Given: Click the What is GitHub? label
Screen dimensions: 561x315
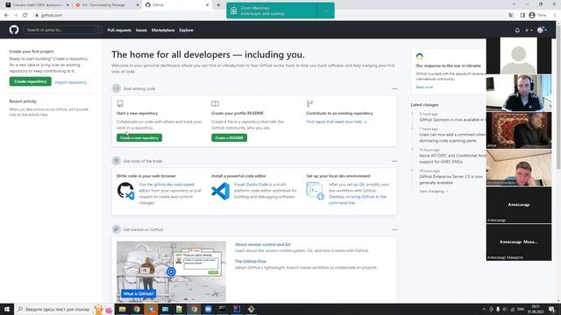Looking at the screenshot, I should tap(138, 294).
